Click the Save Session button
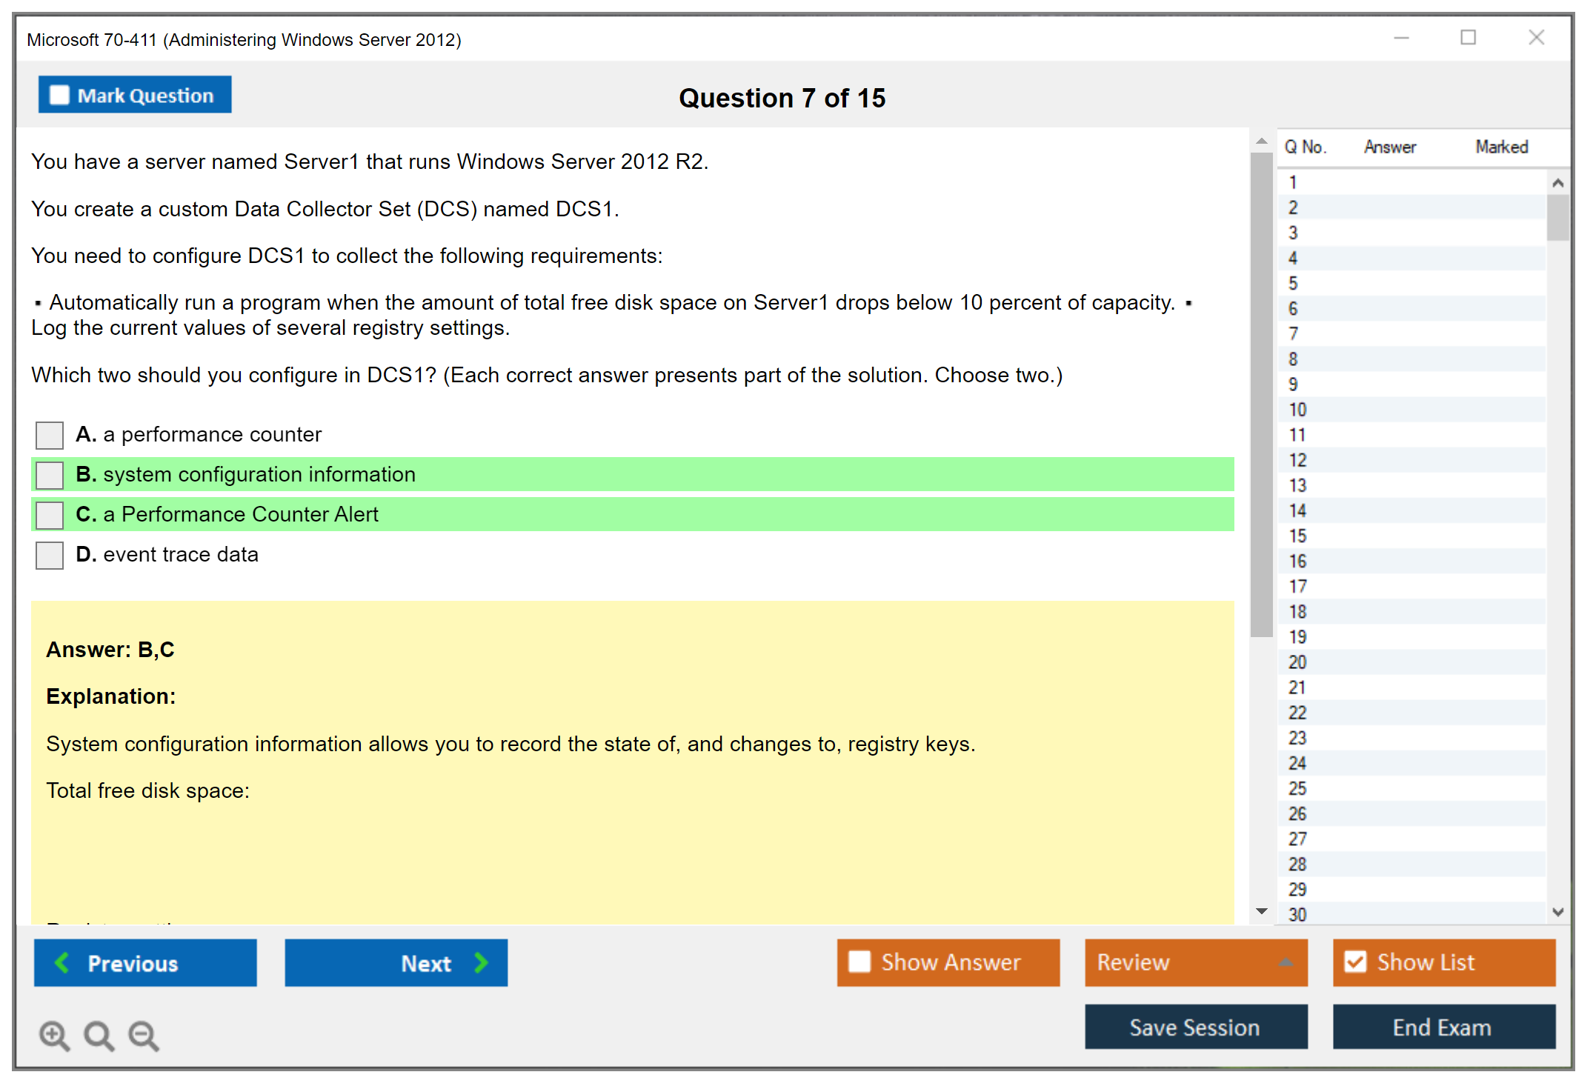The height and width of the screenshot is (1089, 1593). [x=1195, y=1027]
